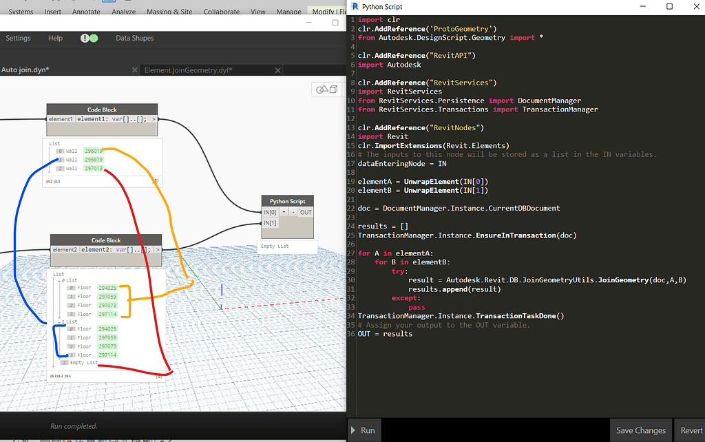This screenshot has width=705, height=442.
Task: Click the warning exclamation icon in Dynamo toolbar
Action: 85,37
